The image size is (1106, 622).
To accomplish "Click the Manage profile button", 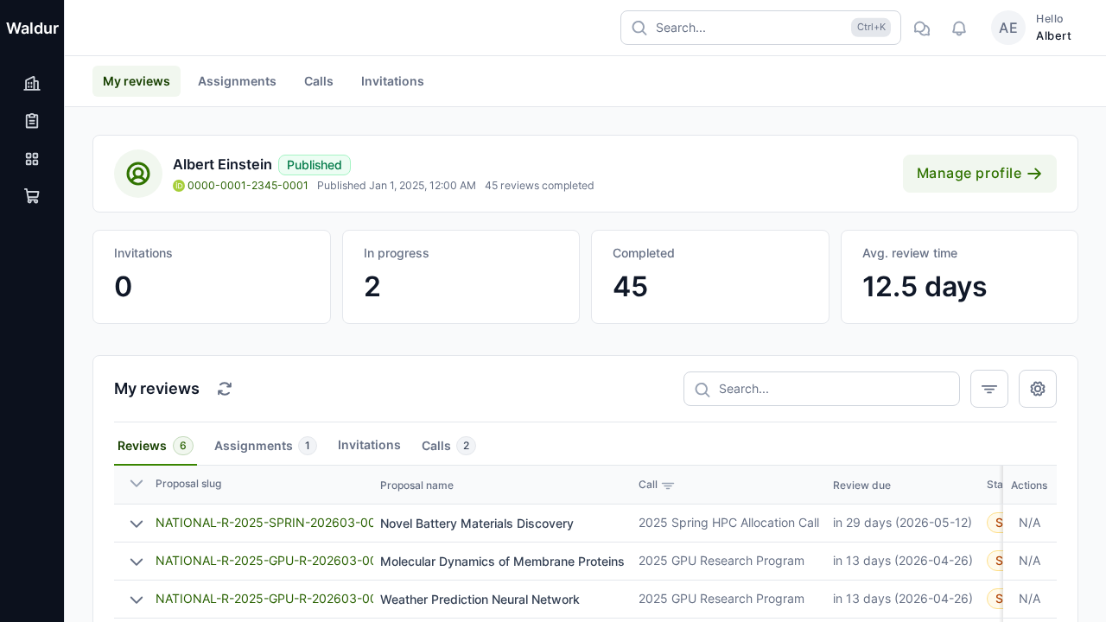I will (x=979, y=174).
